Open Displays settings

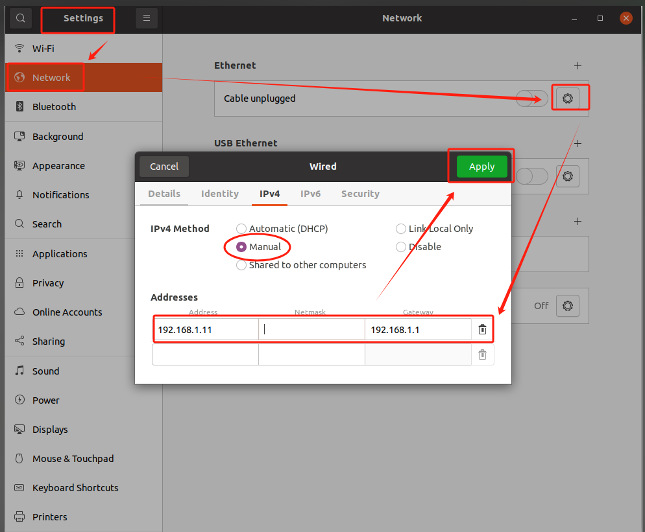(x=84, y=430)
